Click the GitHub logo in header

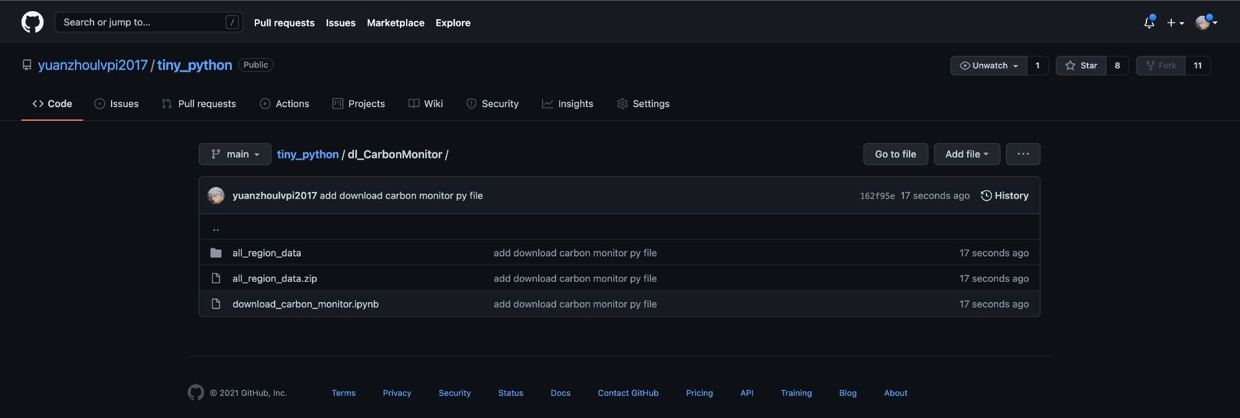click(x=32, y=22)
